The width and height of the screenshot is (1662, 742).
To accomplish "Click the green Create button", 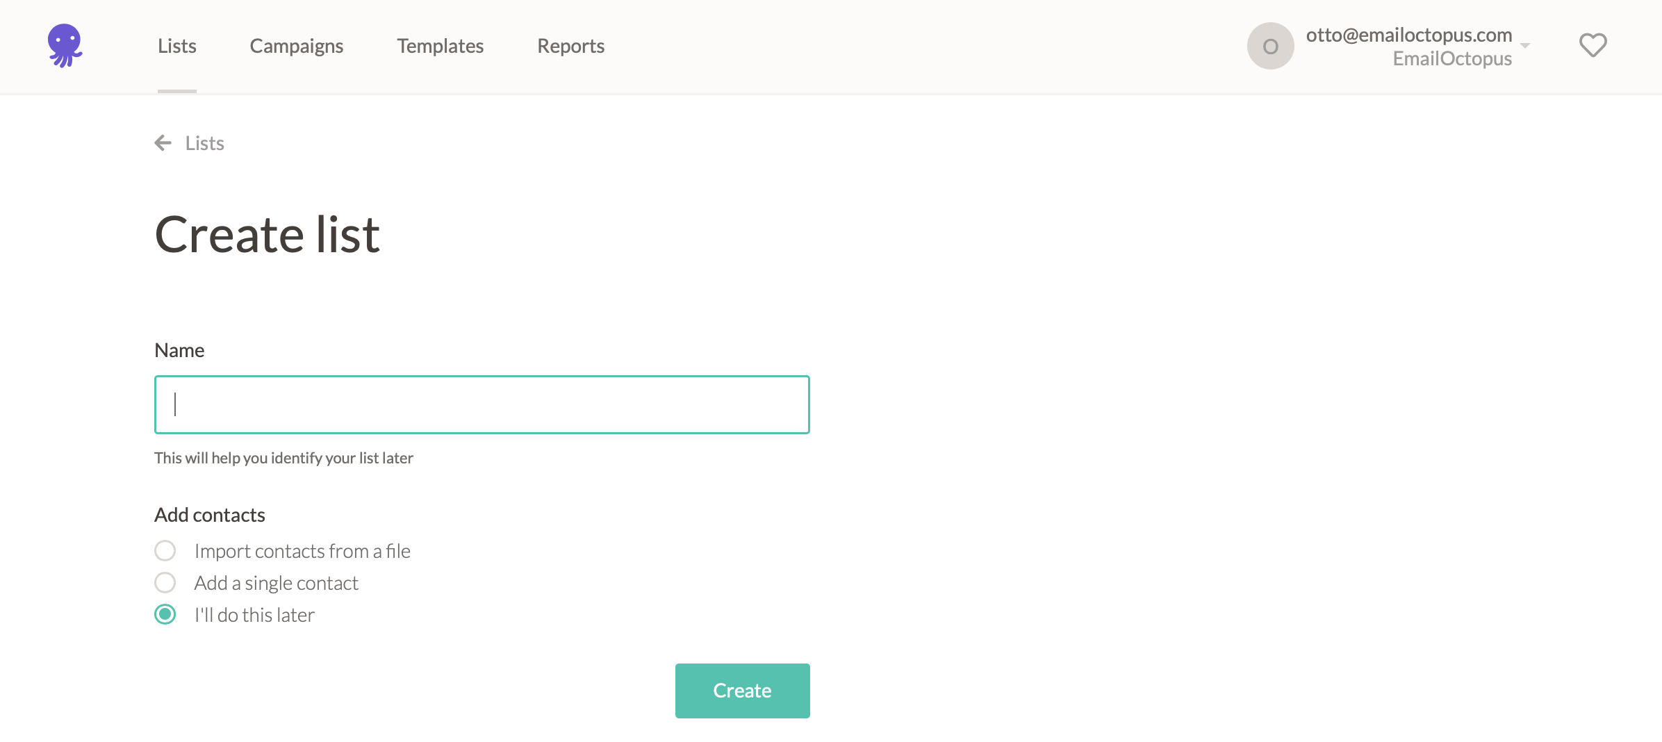I will 742,691.
